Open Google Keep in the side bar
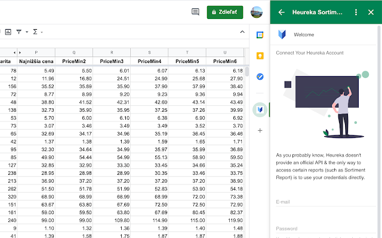 [260, 56]
